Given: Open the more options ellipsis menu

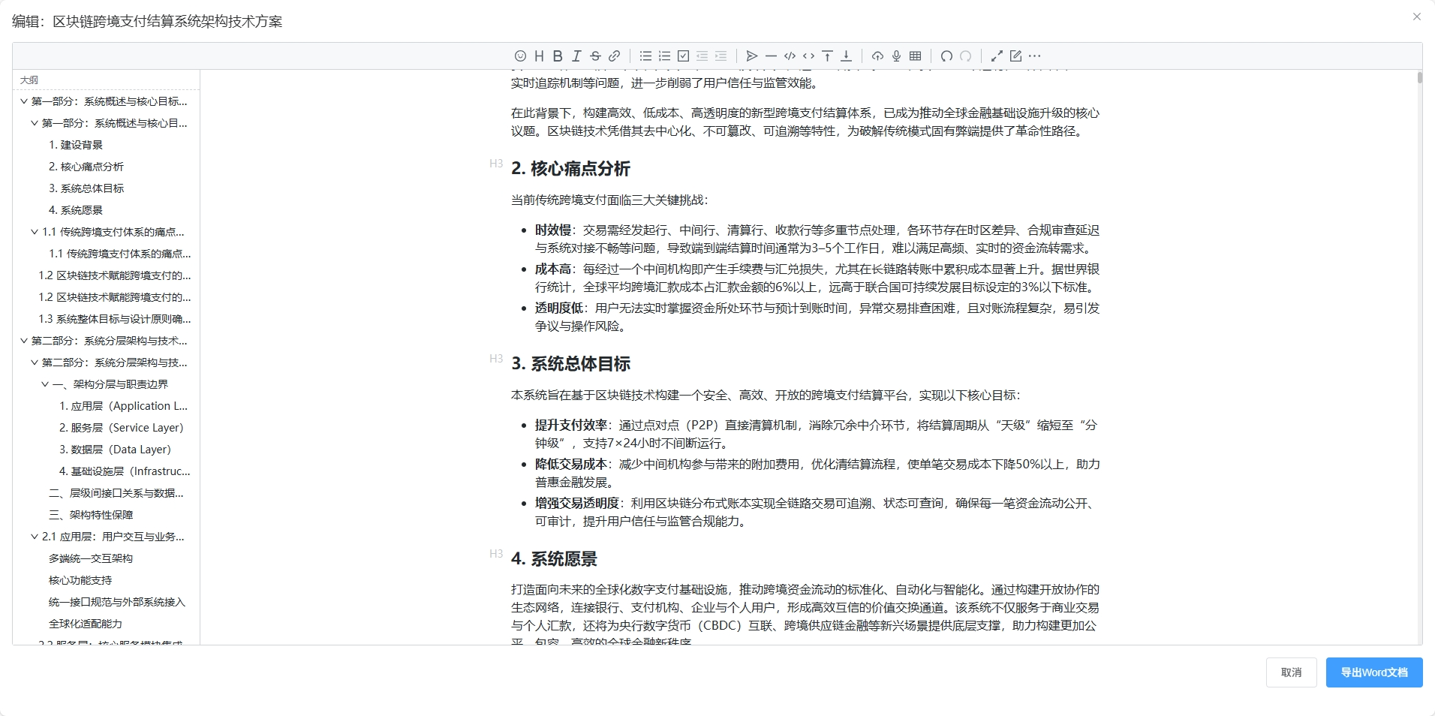Looking at the screenshot, I should (1035, 56).
